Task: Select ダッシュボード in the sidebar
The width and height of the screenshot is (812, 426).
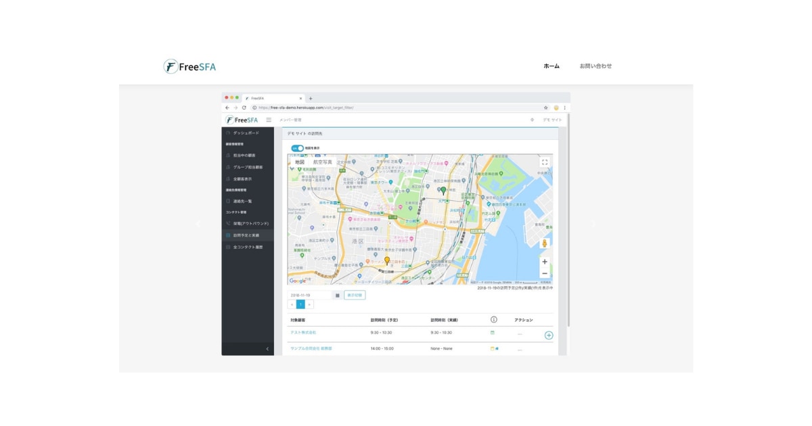Action: [246, 133]
